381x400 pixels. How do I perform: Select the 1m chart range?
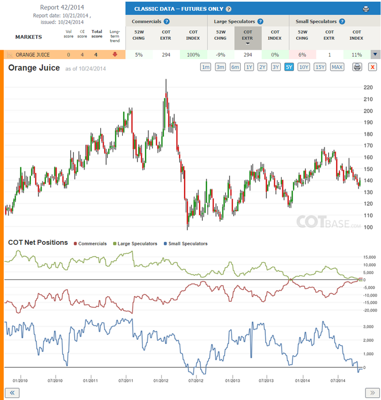click(x=205, y=67)
